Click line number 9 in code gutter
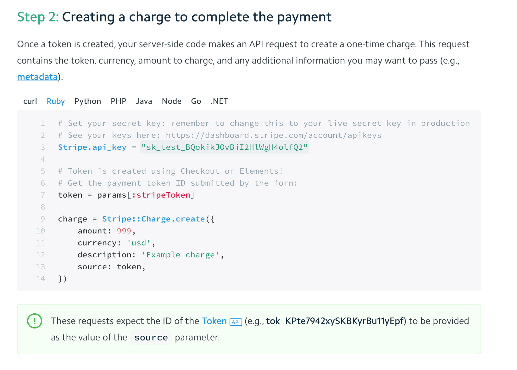The width and height of the screenshot is (517, 370). [x=43, y=219]
